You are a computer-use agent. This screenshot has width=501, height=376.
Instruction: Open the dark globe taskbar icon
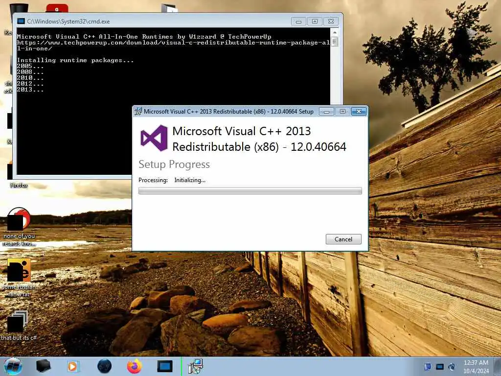click(x=104, y=366)
